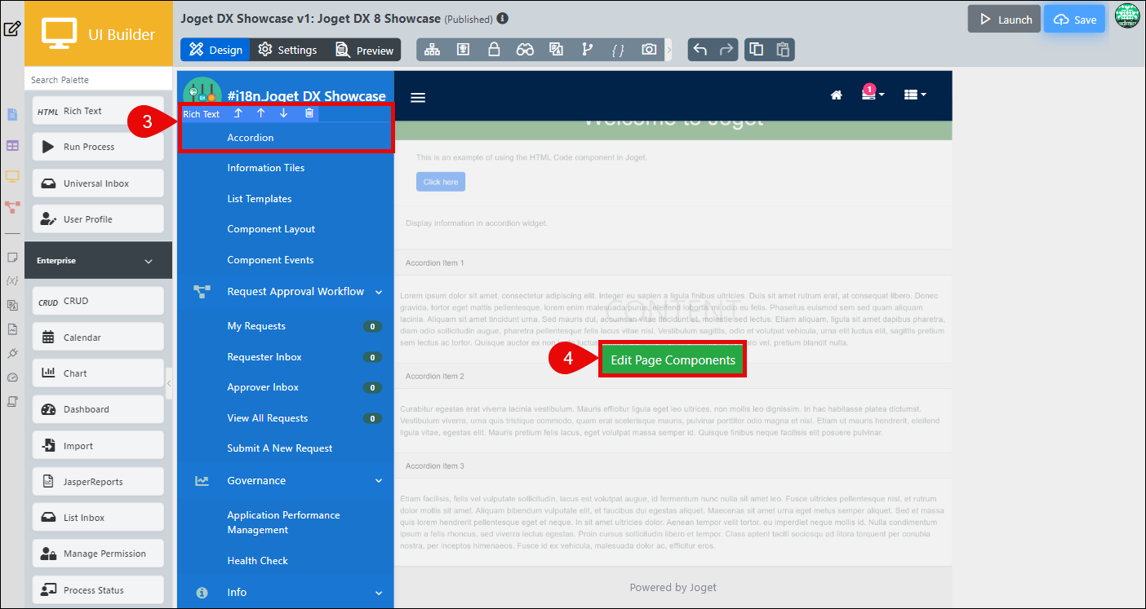Undo the last change
The width and height of the screenshot is (1146, 609).
coord(700,50)
